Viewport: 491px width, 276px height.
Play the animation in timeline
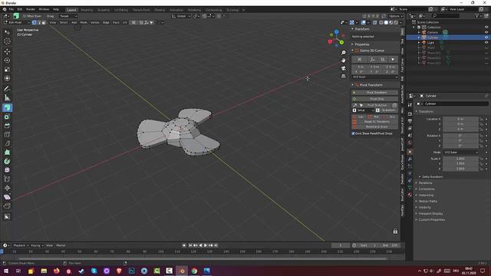coord(206,245)
